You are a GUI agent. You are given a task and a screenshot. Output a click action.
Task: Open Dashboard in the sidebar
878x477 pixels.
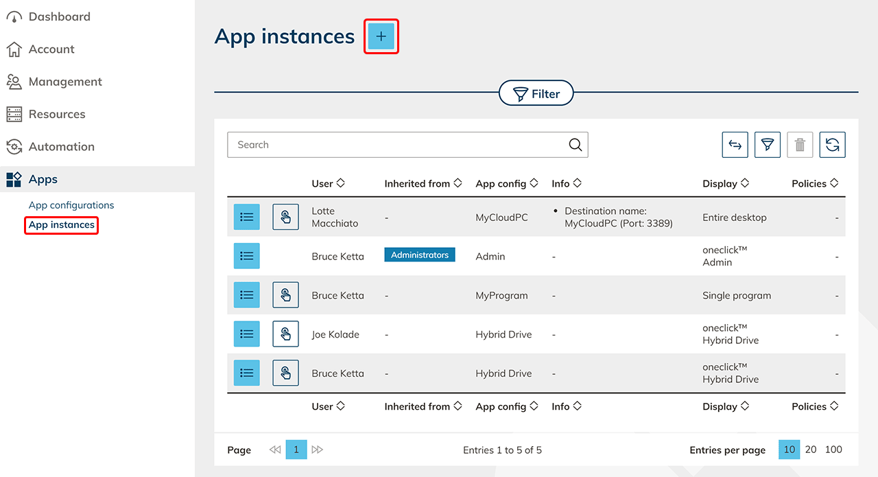59,16
